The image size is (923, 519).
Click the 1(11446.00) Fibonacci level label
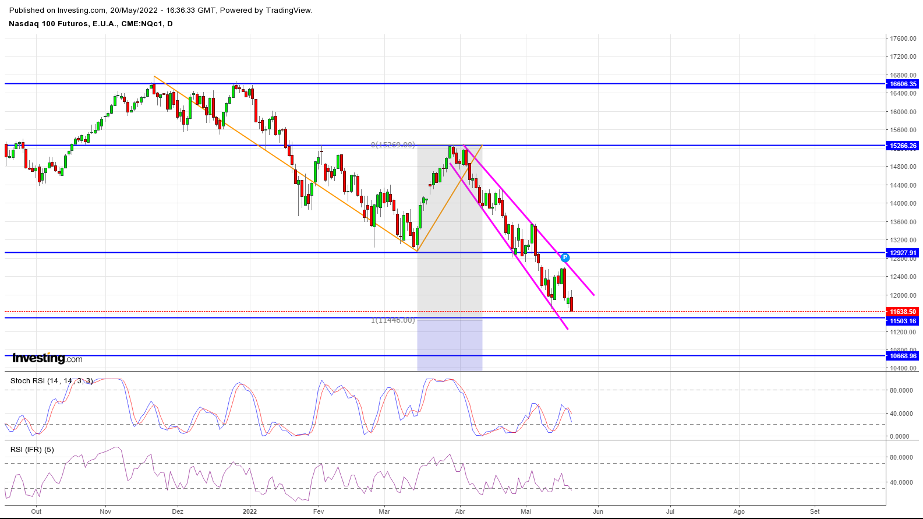(393, 320)
